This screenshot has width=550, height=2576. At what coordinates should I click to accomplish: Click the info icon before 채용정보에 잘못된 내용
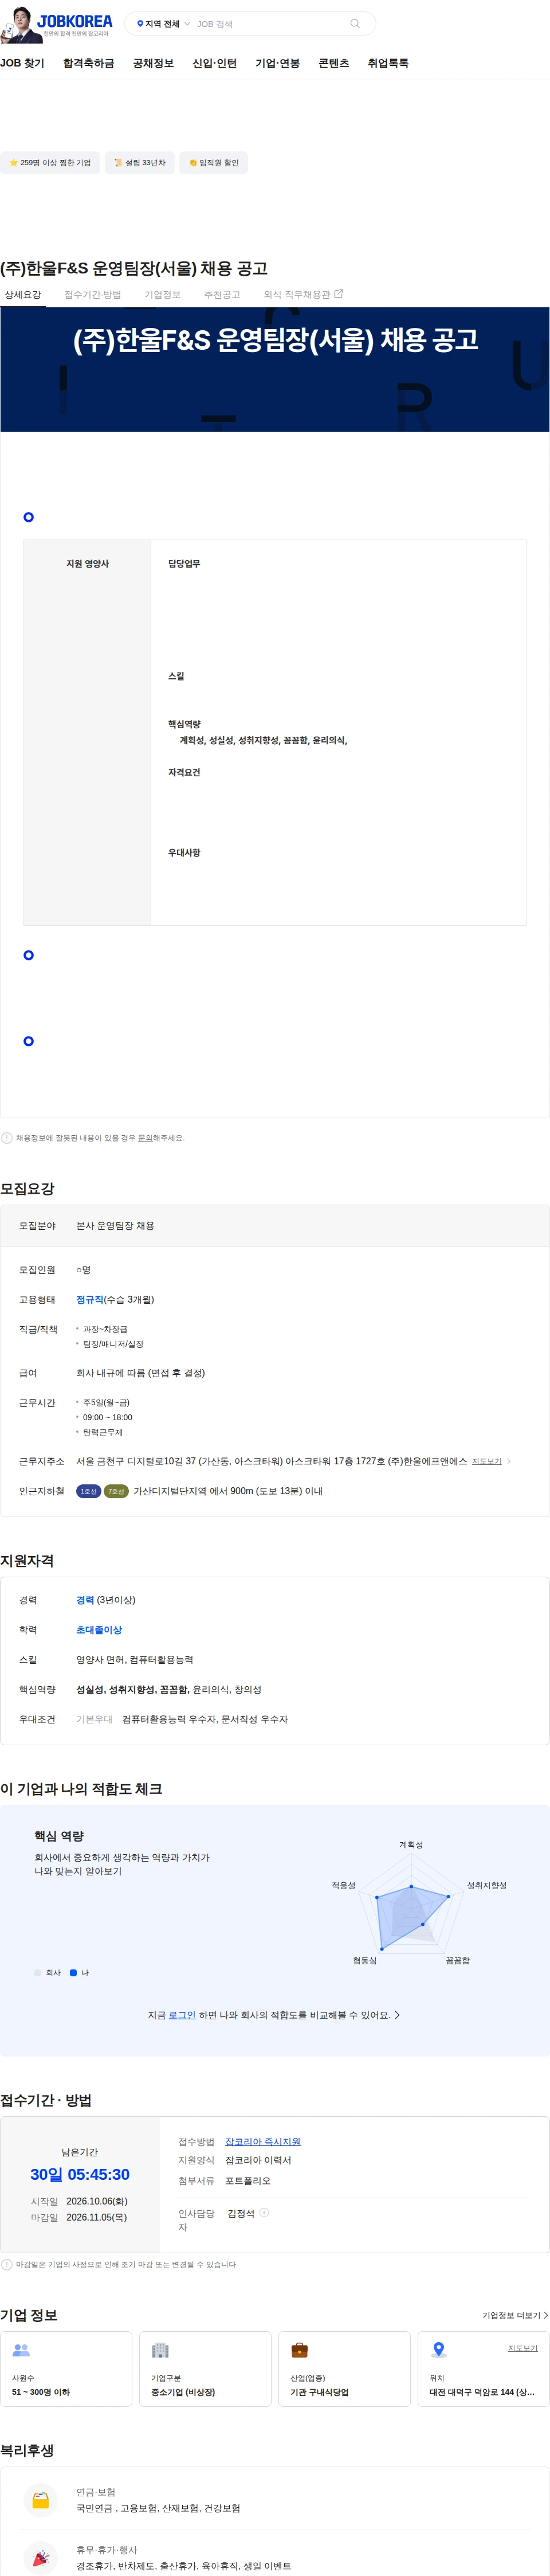click(7, 1138)
